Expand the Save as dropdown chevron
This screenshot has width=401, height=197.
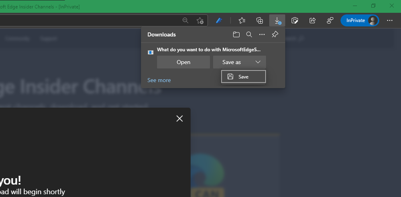coord(258,62)
